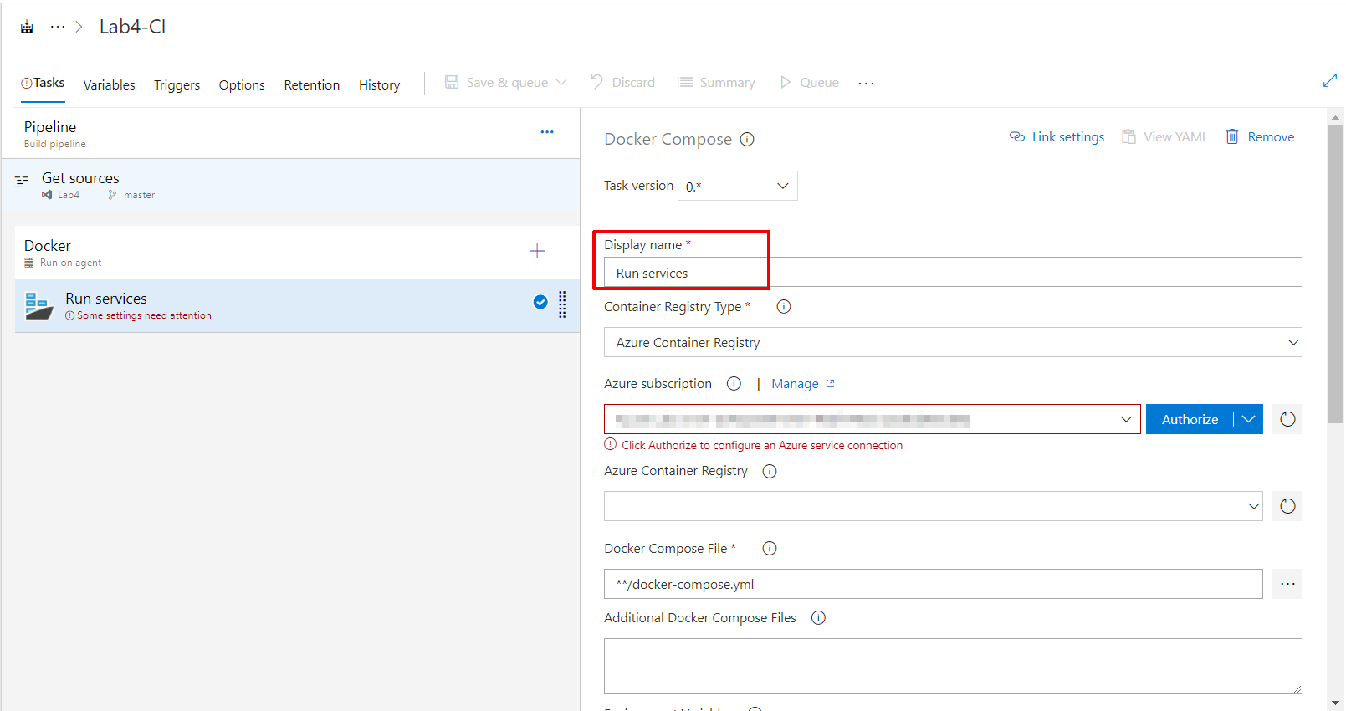Image resolution: width=1346 pixels, height=711 pixels.
Task: Toggle full screen expand icon
Action: tap(1329, 80)
